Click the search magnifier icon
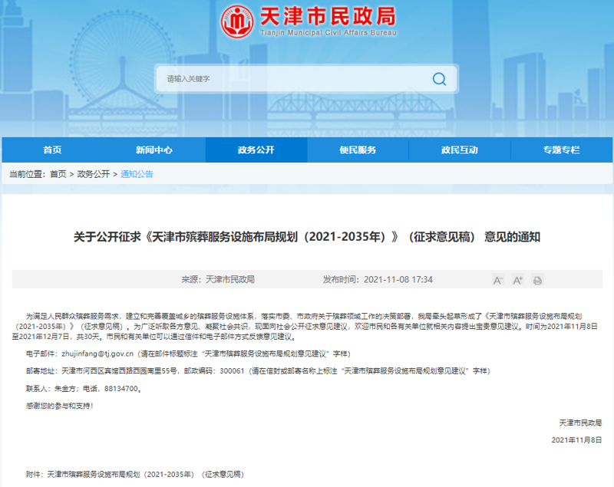The height and width of the screenshot is (487, 614). coord(439,78)
